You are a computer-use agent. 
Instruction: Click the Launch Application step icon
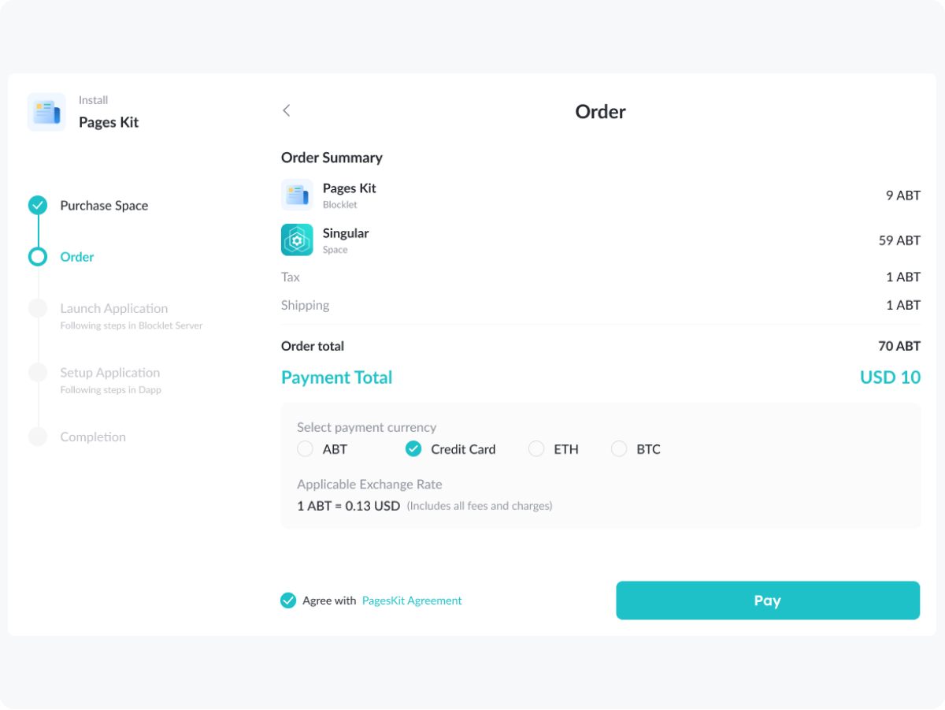pyautogui.click(x=38, y=307)
